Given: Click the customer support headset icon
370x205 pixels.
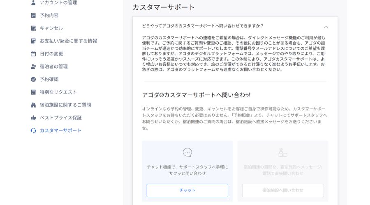Looking at the screenshot, I should pyautogui.click(x=33, y=130).
